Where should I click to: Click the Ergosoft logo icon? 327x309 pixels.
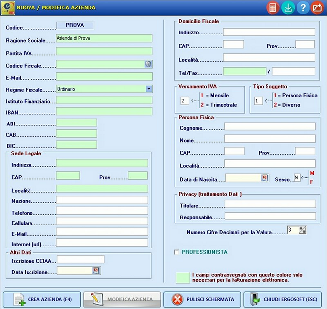point(8,8)
